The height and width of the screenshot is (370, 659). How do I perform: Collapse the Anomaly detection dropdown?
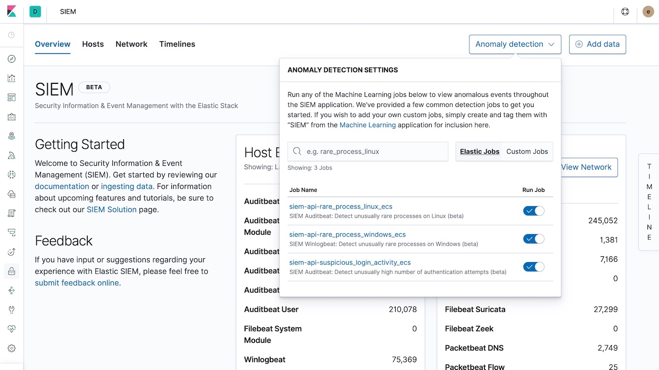coord(515,44)
